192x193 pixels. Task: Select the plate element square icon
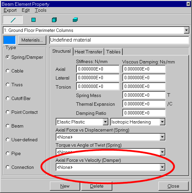pyautogui.click(x=34, y=20)
